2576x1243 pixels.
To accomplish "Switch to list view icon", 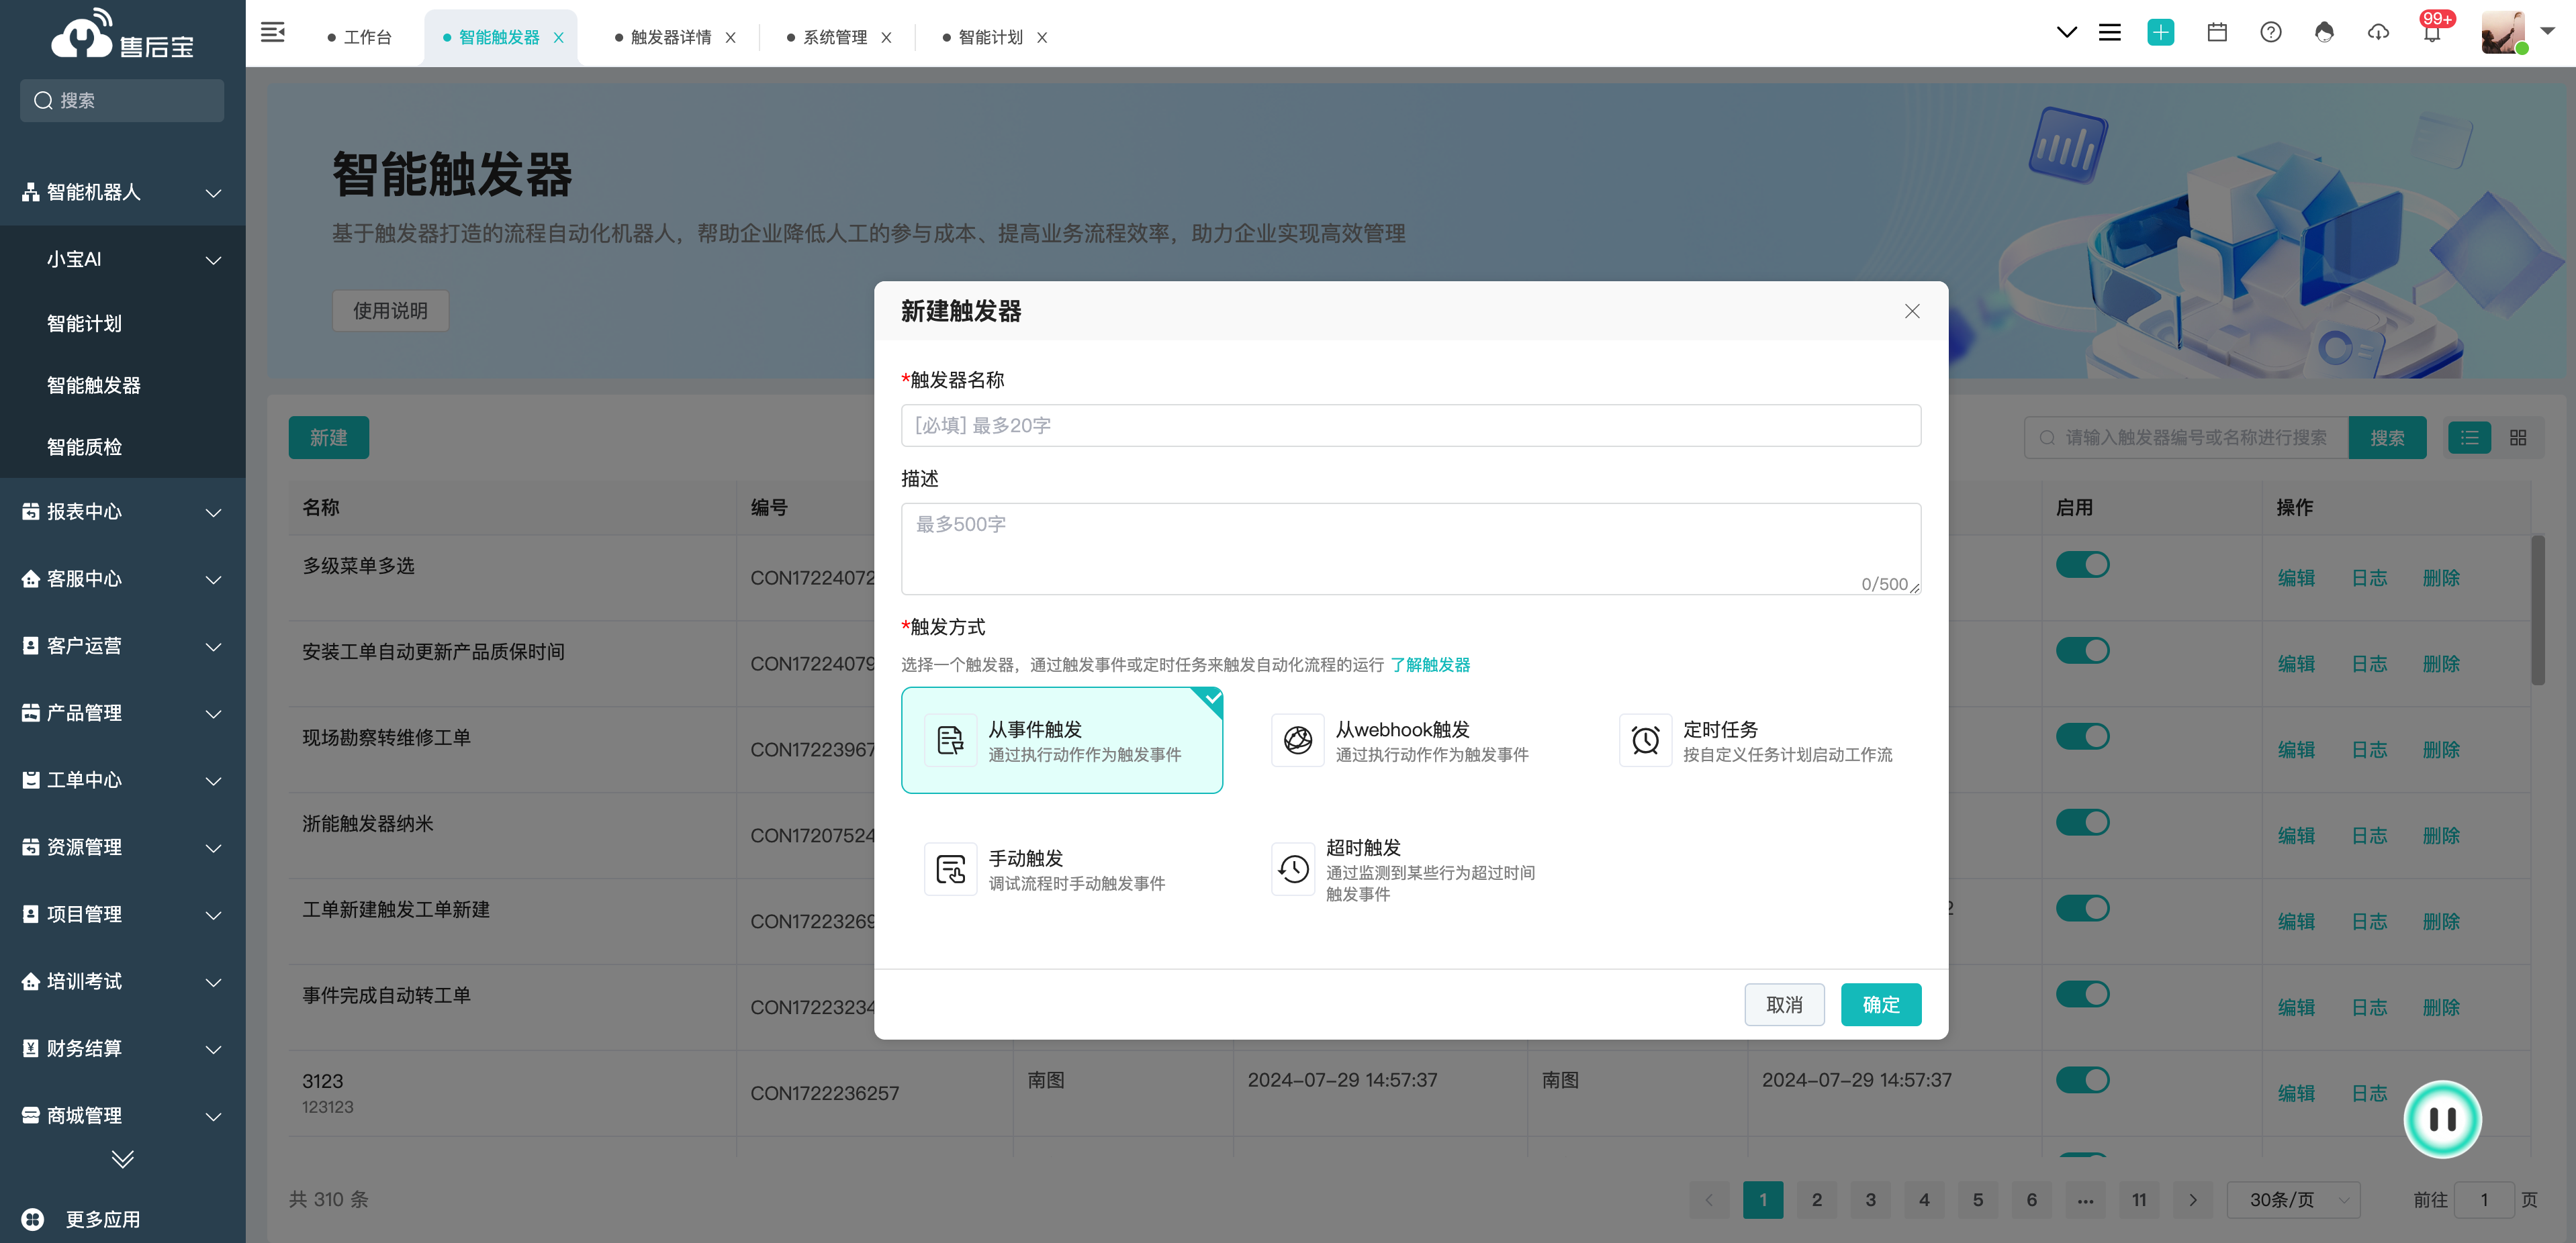I will (x=2469, y=438).
